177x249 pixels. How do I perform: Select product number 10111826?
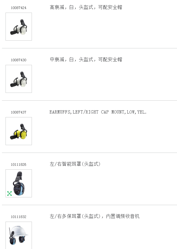tap(19, 164)
